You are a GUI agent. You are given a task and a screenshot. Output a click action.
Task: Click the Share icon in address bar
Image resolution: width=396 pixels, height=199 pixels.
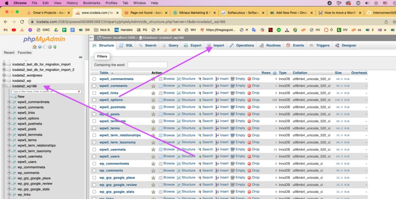(386, 22)
